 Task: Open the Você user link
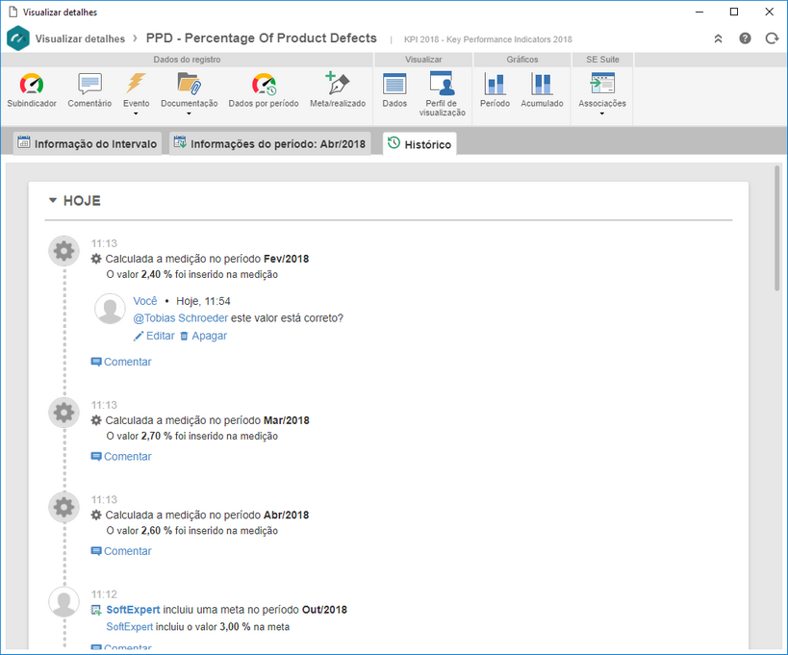pyautogui.click(x=145, y=301)
